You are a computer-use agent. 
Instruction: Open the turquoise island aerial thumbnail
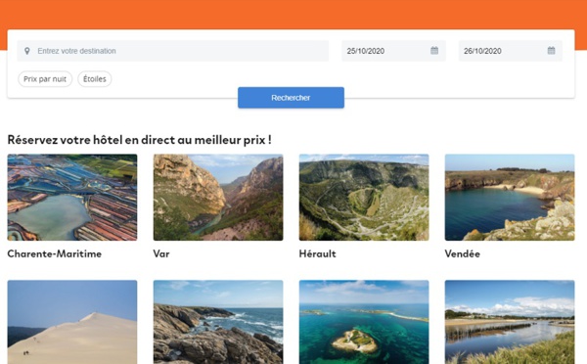[364, 322]
